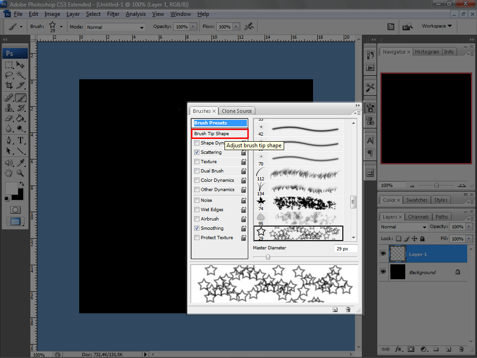The width and height of the screenshot is (477, 358).
Task: Switch to the Channels tab
Action: [418, 217]
